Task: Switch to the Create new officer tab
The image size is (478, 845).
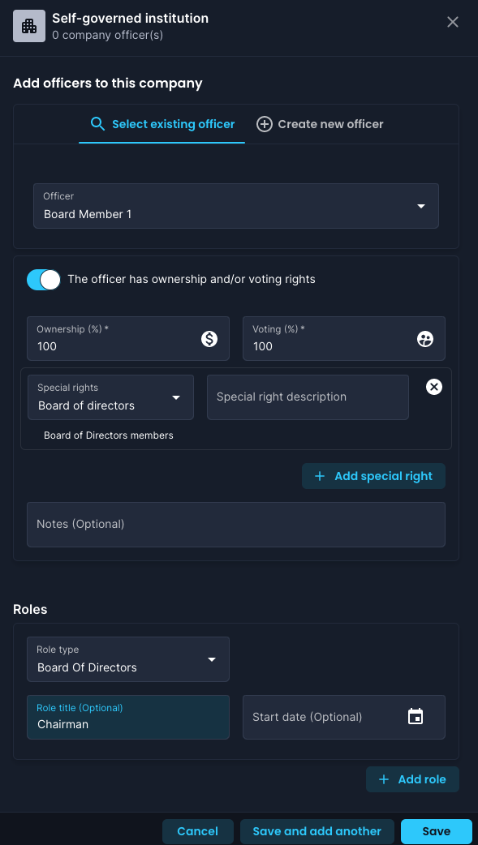Action: (320, 124)
